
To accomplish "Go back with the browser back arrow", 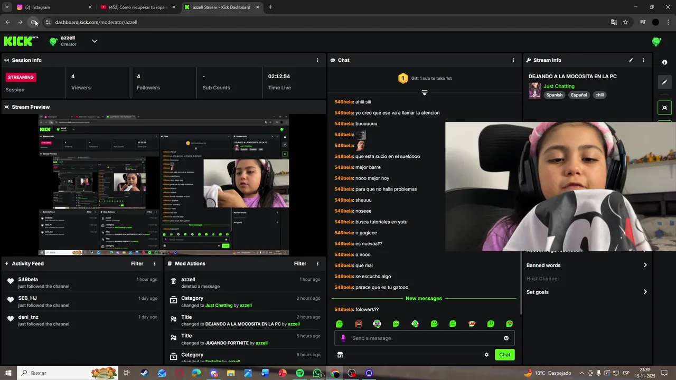I will [x=7, y=22].
